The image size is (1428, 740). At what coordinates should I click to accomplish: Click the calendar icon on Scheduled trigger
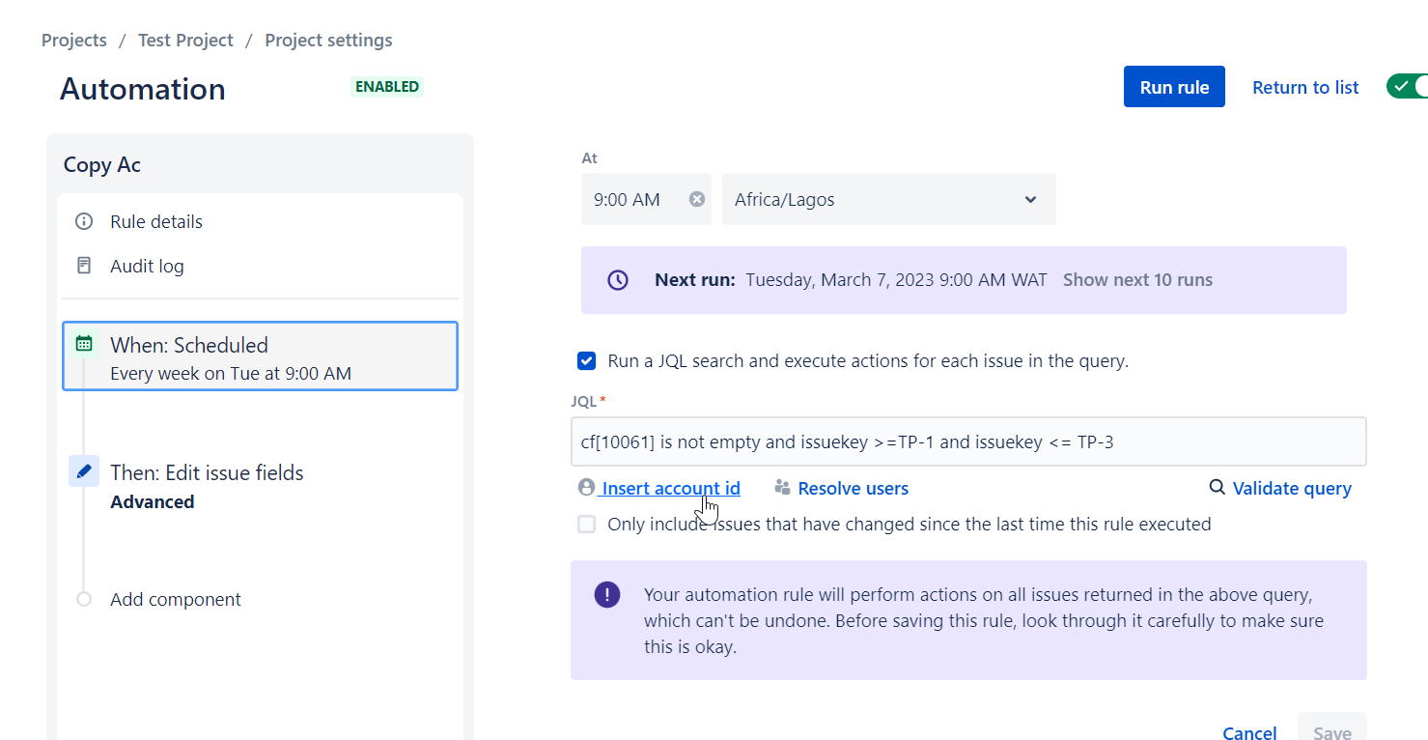85,344
